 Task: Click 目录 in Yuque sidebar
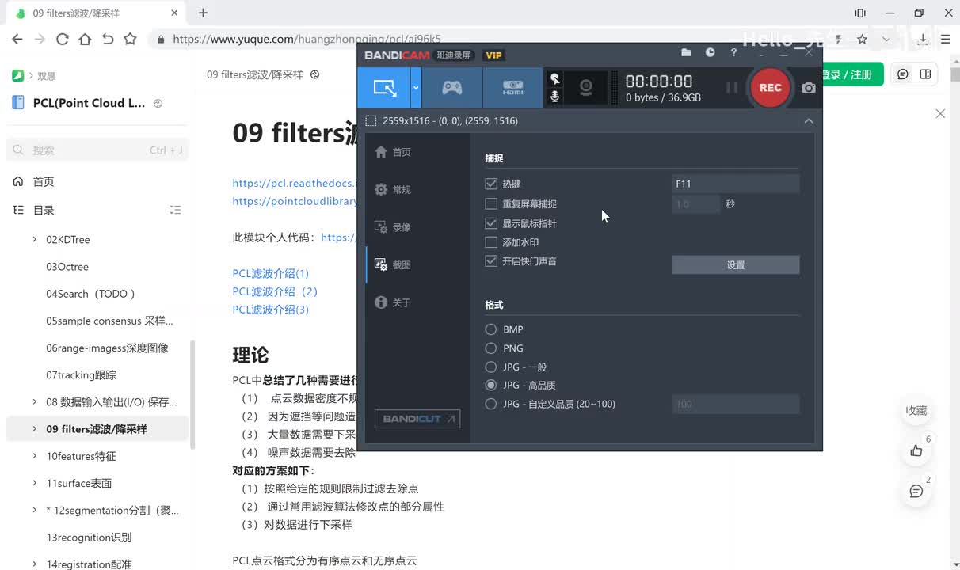pyautogui.click(x=44, y=211)
